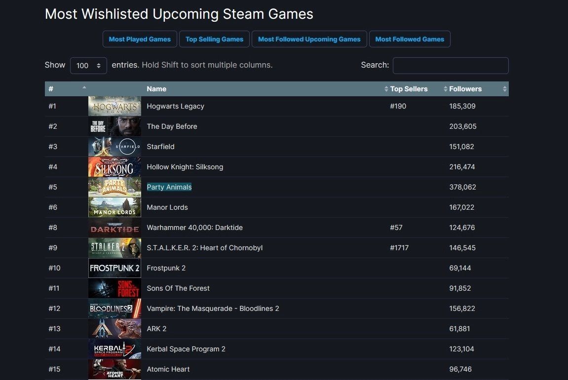Open the Sons Of The Forest thumbnail
The image size is (568, 380).
[x=114, y=288]
